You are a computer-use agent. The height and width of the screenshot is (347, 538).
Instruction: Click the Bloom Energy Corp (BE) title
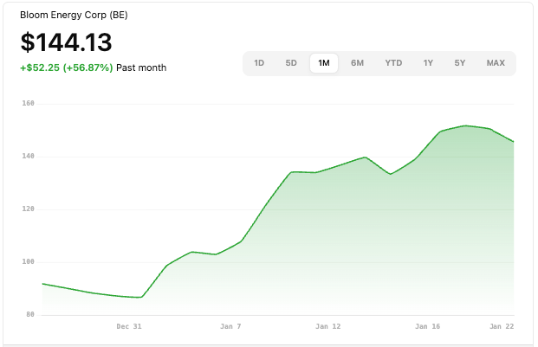tap(74, 15)
